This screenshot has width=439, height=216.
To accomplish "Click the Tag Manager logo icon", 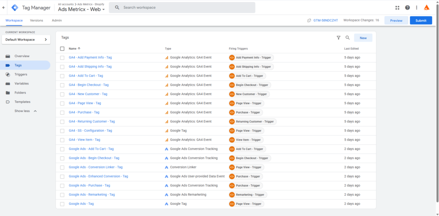I will pos(15,8).
